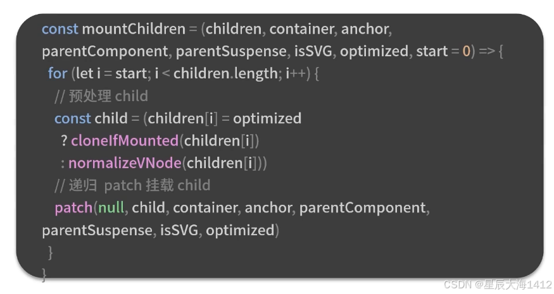Select the first const keyword
Image resolution: width=554 pixels, height=294 pixels.
60,29
